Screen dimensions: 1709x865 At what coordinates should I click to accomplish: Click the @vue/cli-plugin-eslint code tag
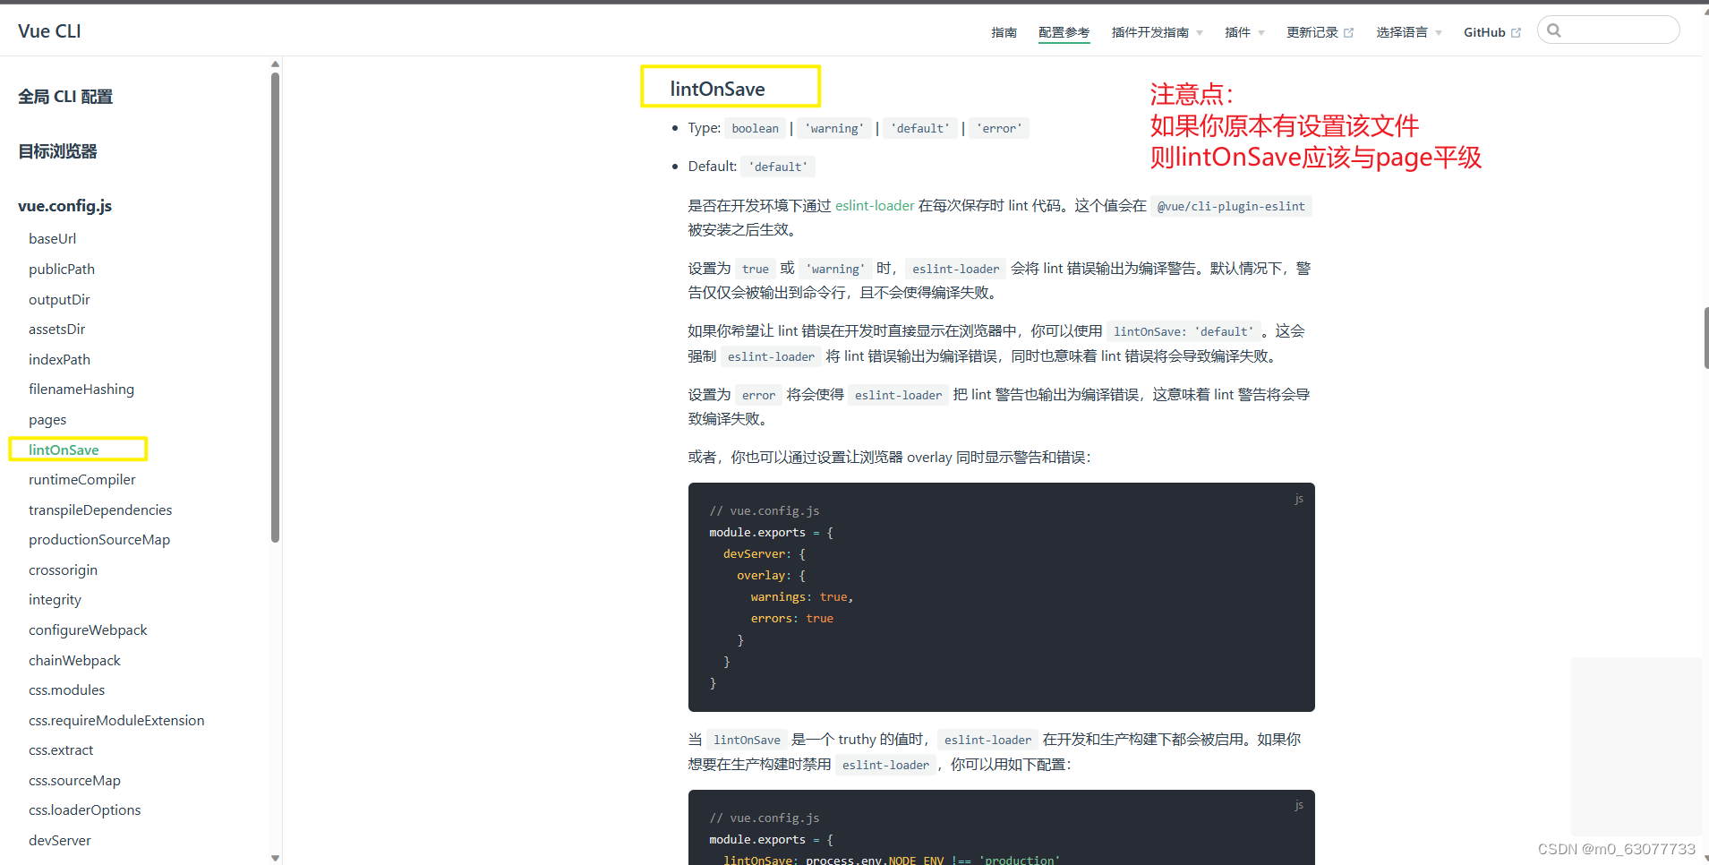[1231, 206]
